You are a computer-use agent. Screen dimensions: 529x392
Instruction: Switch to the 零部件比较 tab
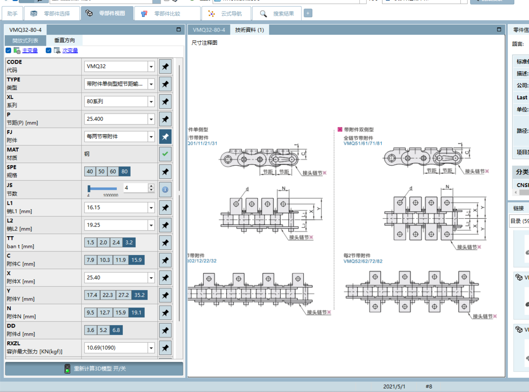coord(167,13)
